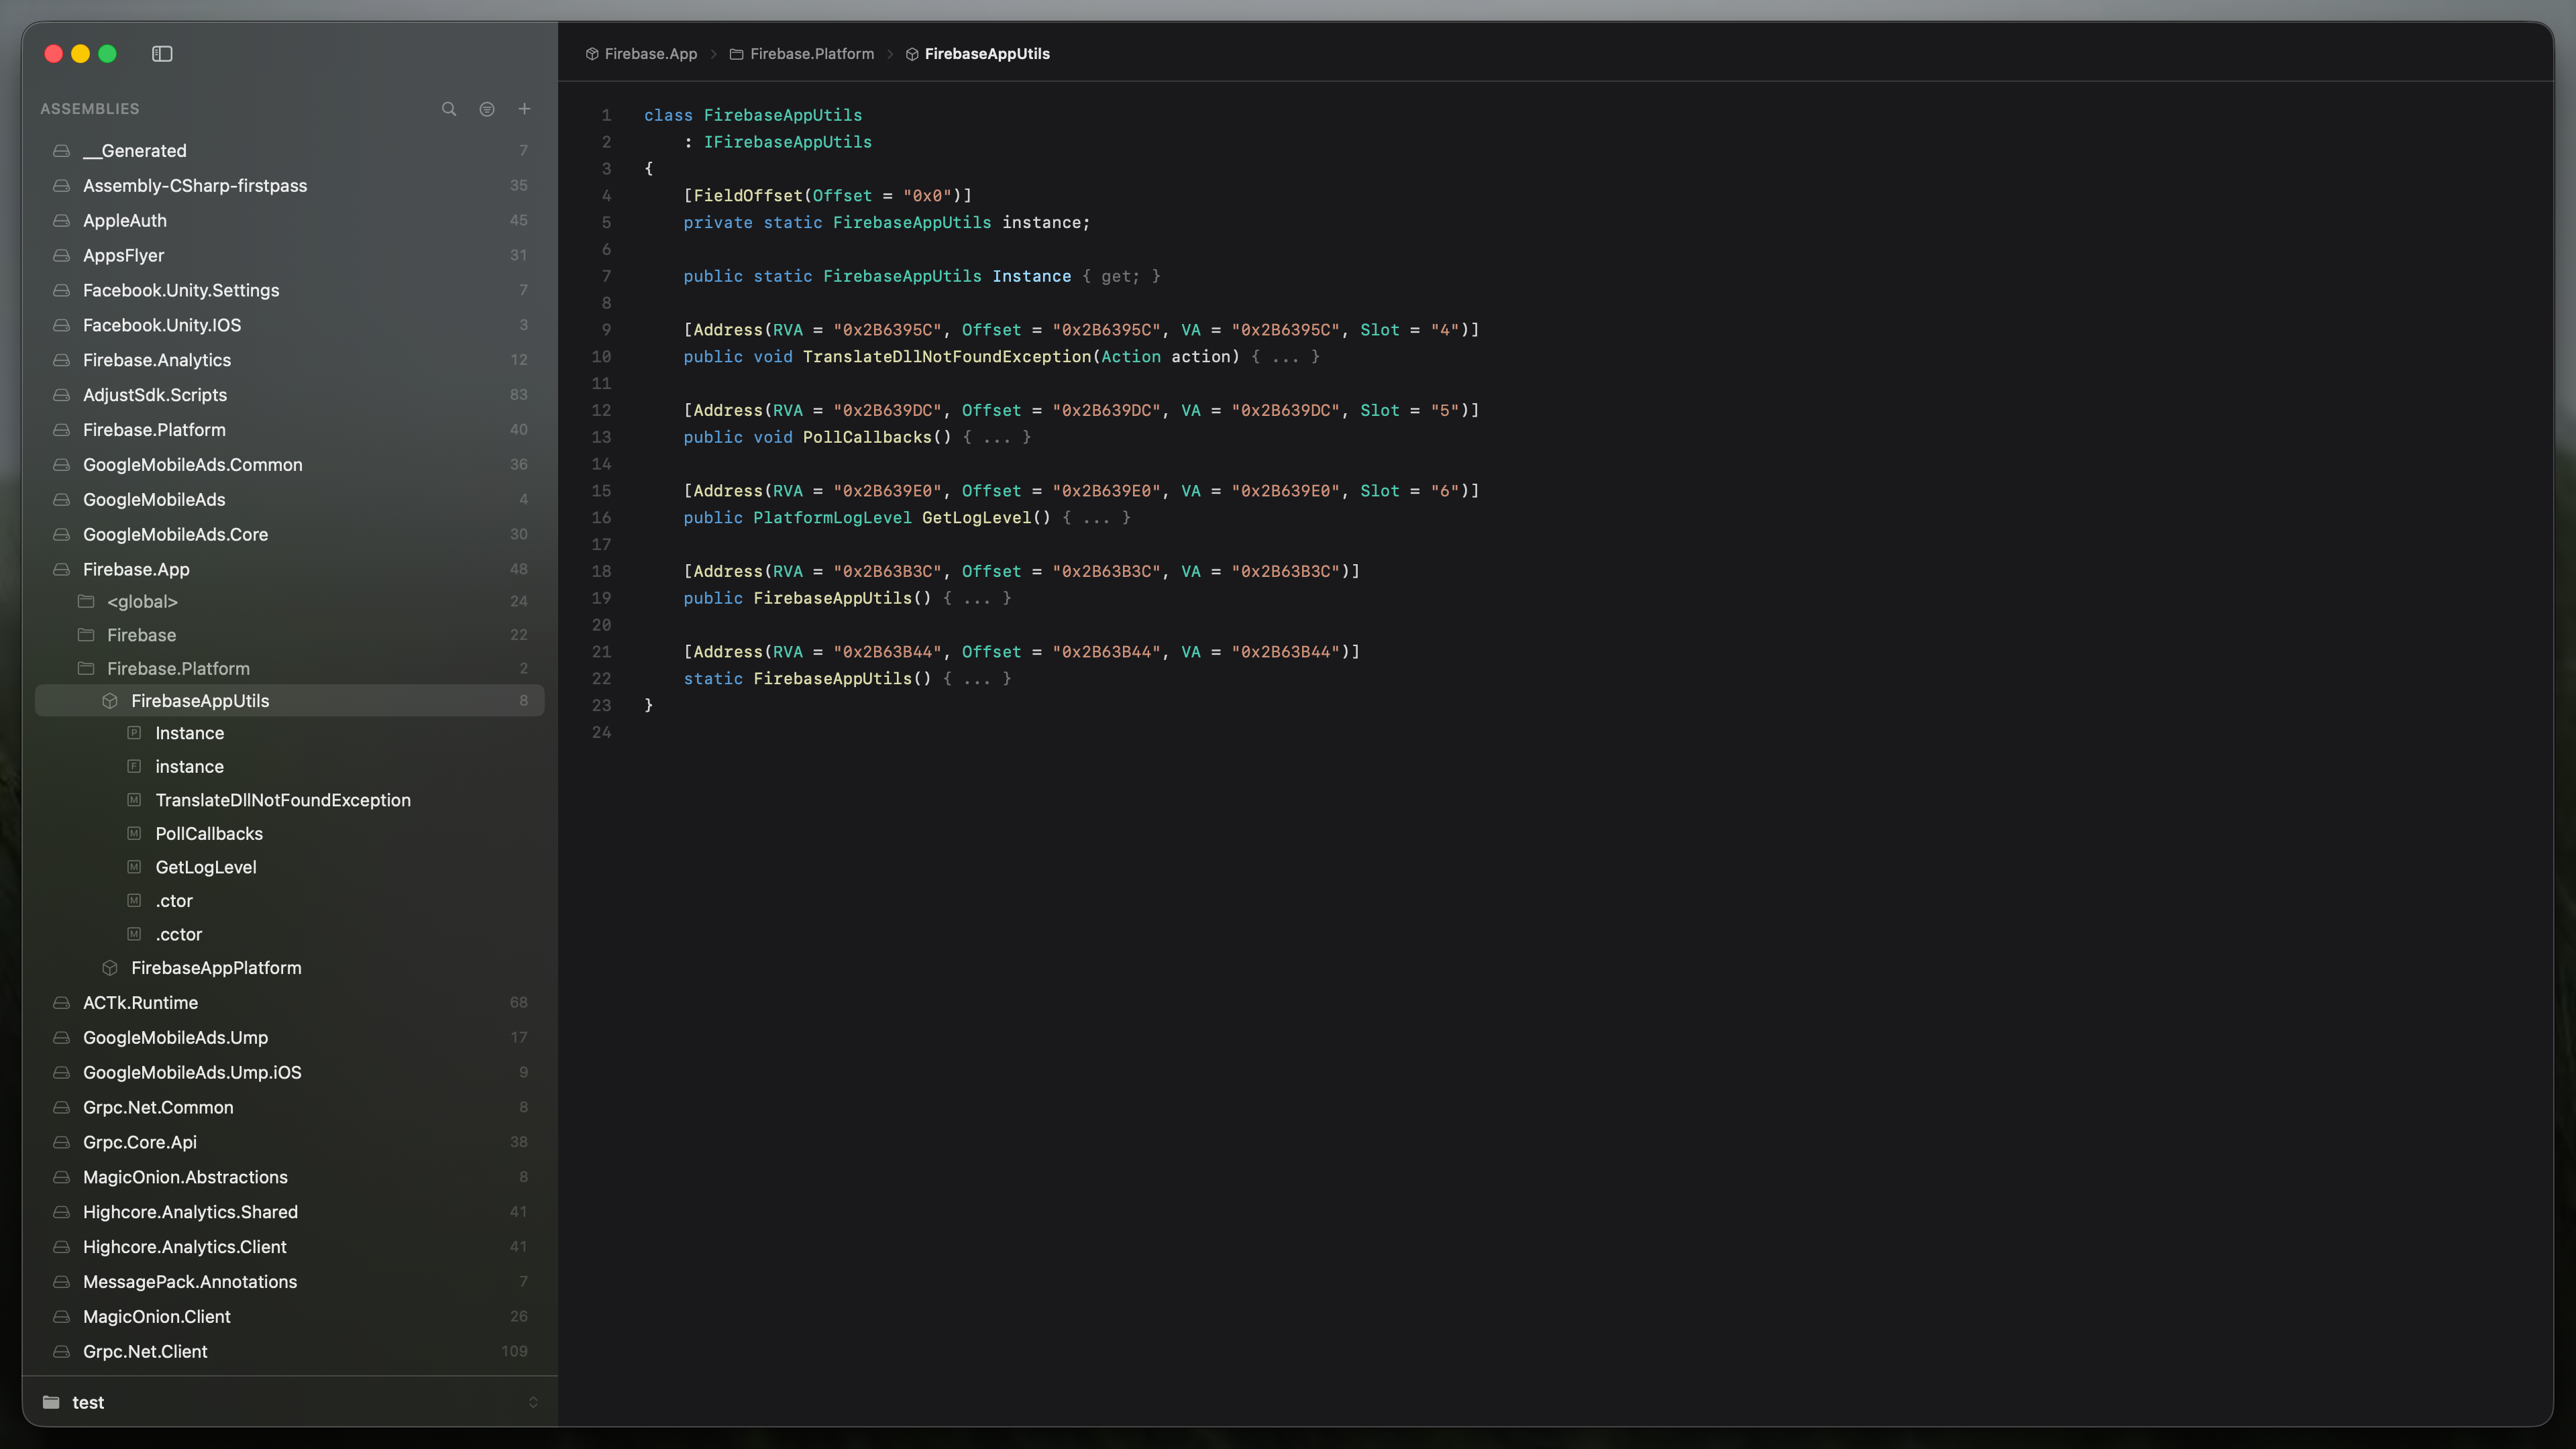2576x1449 pixels.
Task: Open the filter icon in Assemblies header
Action: pyautogui.click(x=487, y=109)
